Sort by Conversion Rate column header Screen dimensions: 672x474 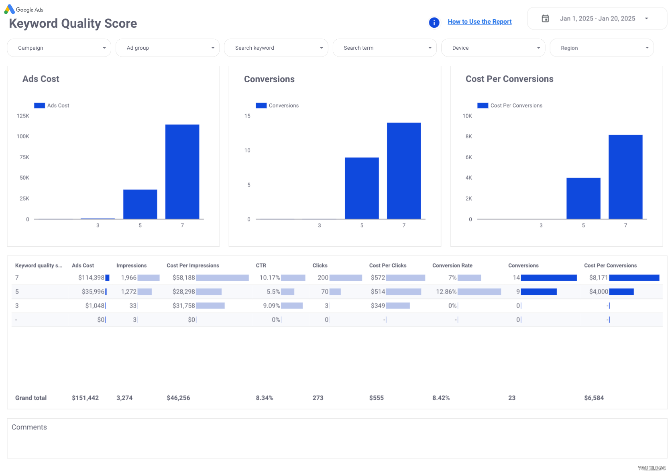pos(452,265)
